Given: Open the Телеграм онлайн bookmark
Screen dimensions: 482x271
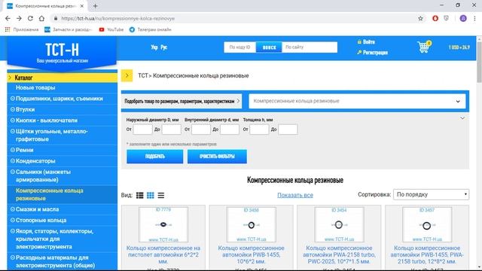Looking at the screenshot, I should tap(151, 29).
